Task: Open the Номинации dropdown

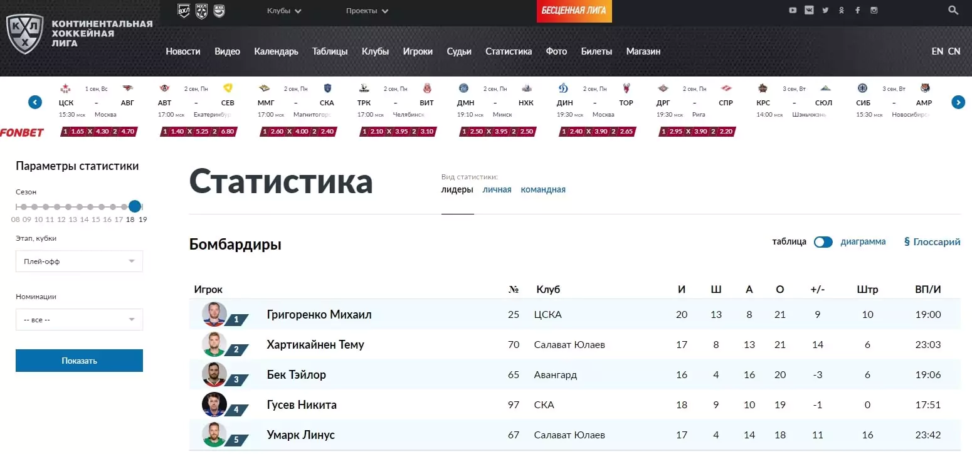Action: coord(79,320)
